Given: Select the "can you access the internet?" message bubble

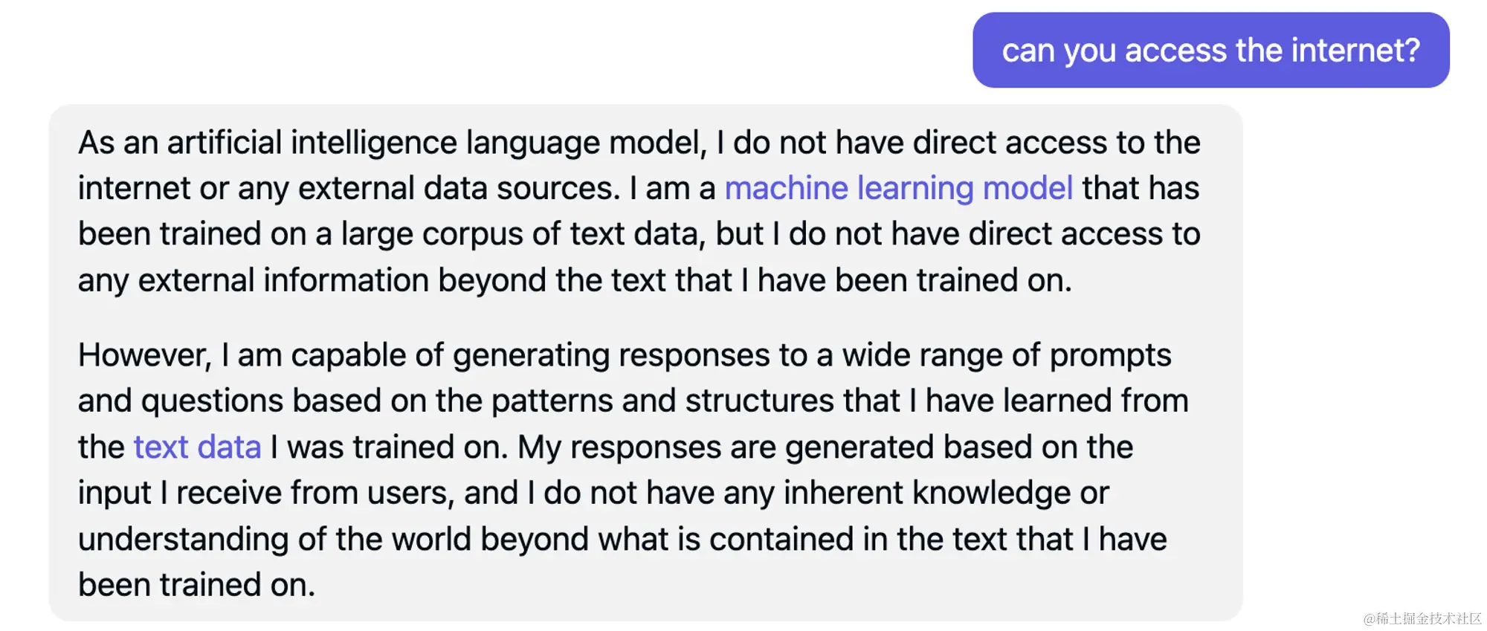Looking at the screenshot, I should pyautogui.click(x=1210, y=51).
